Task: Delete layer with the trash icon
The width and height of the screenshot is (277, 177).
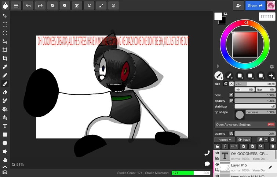Action: pyautogui.click(x=272, y=146)
